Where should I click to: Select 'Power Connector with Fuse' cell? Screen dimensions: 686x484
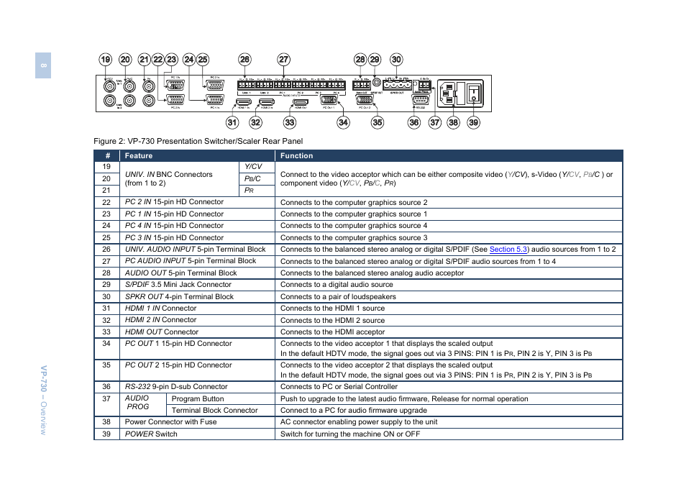tap(197, 422)
